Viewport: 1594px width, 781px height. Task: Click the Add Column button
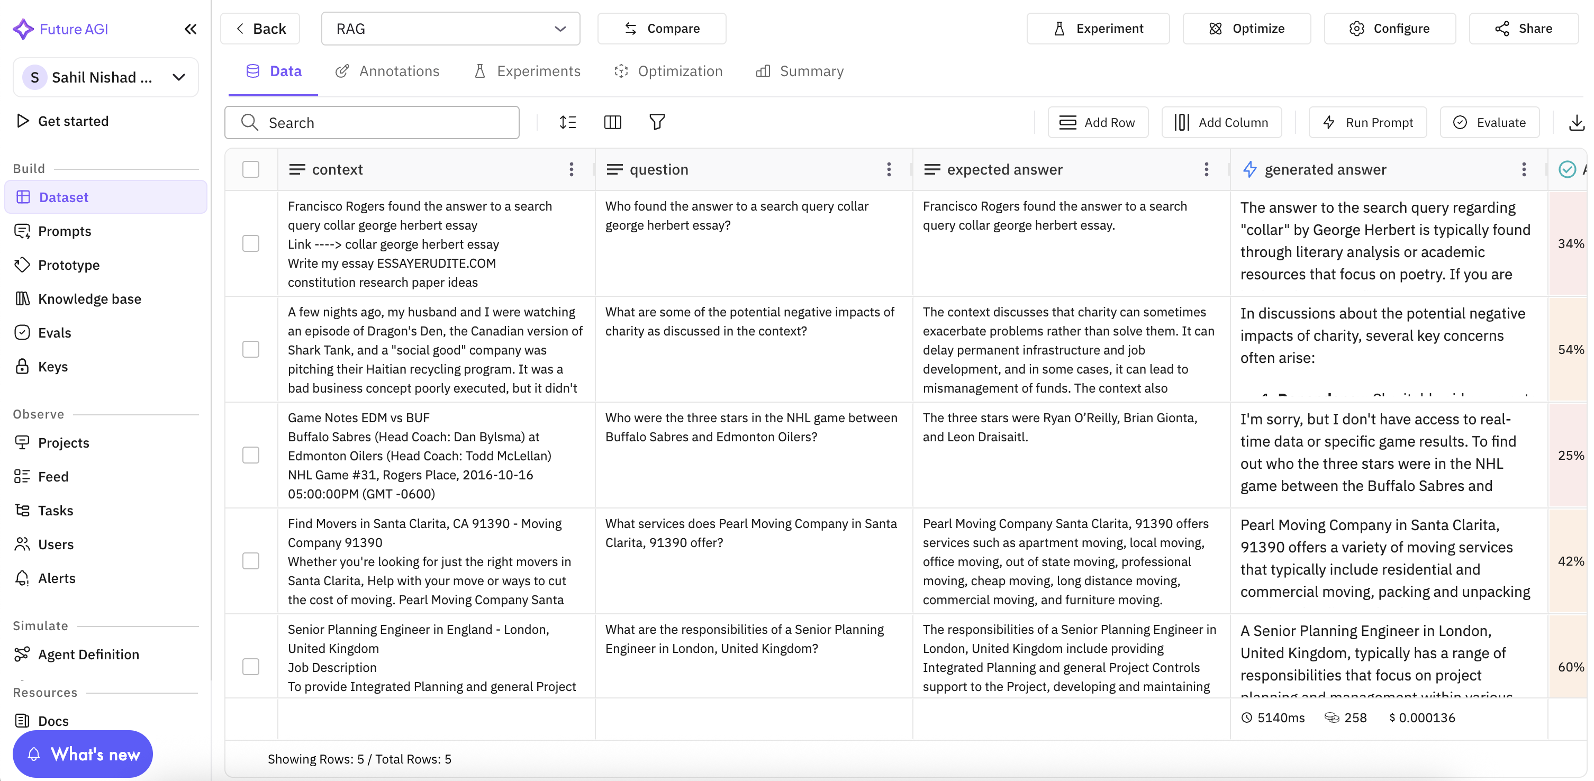(x=1221, y=123)
